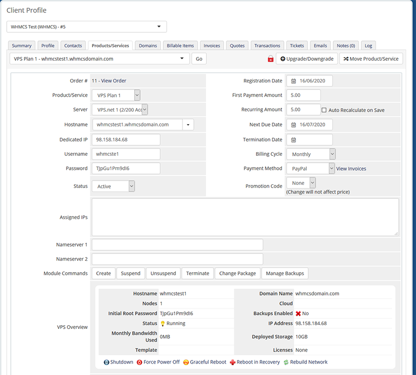Viewport: 416px width, 375px height.
Task: Expand the Payment Method PayPal dropdown
Action: click(x=310, y=169)
